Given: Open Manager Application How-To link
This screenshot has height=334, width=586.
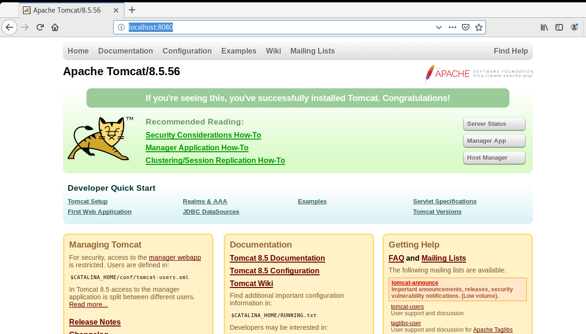Looking at the screenshot, I should coord(197,148).
